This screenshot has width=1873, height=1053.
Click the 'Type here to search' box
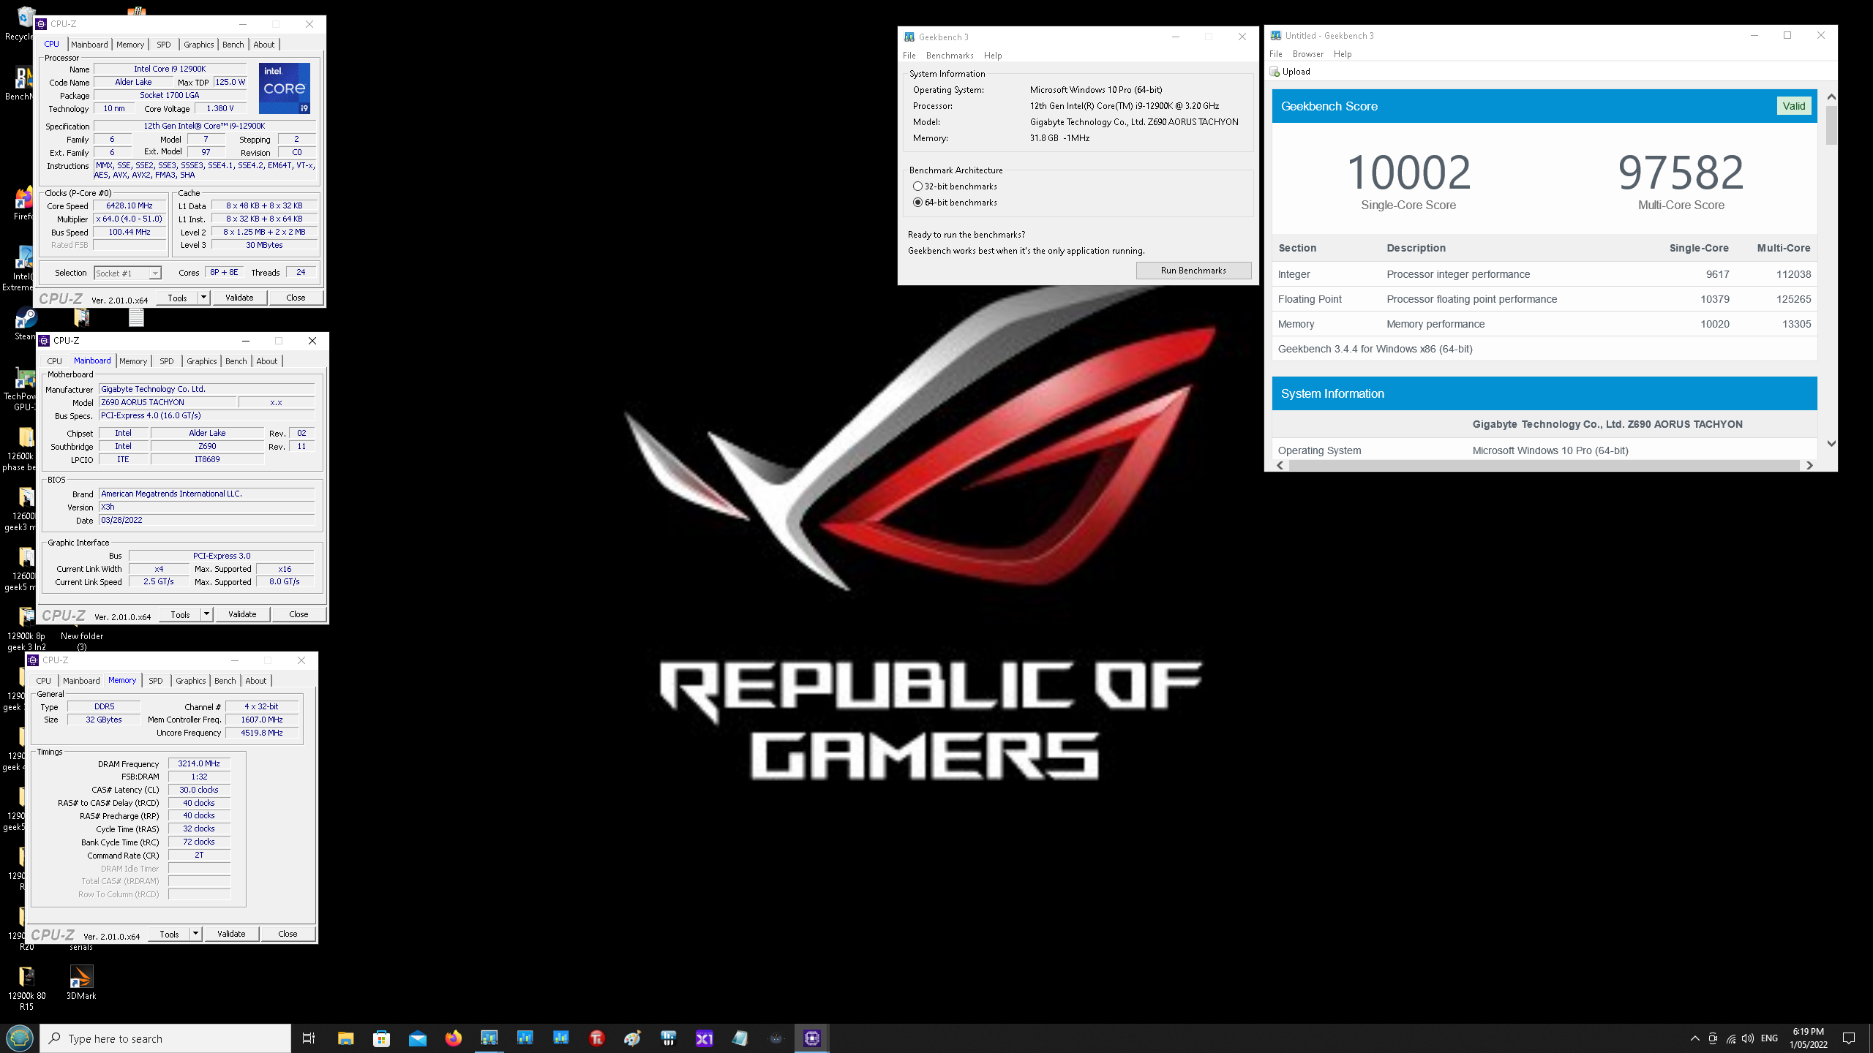coord(165,1038)
